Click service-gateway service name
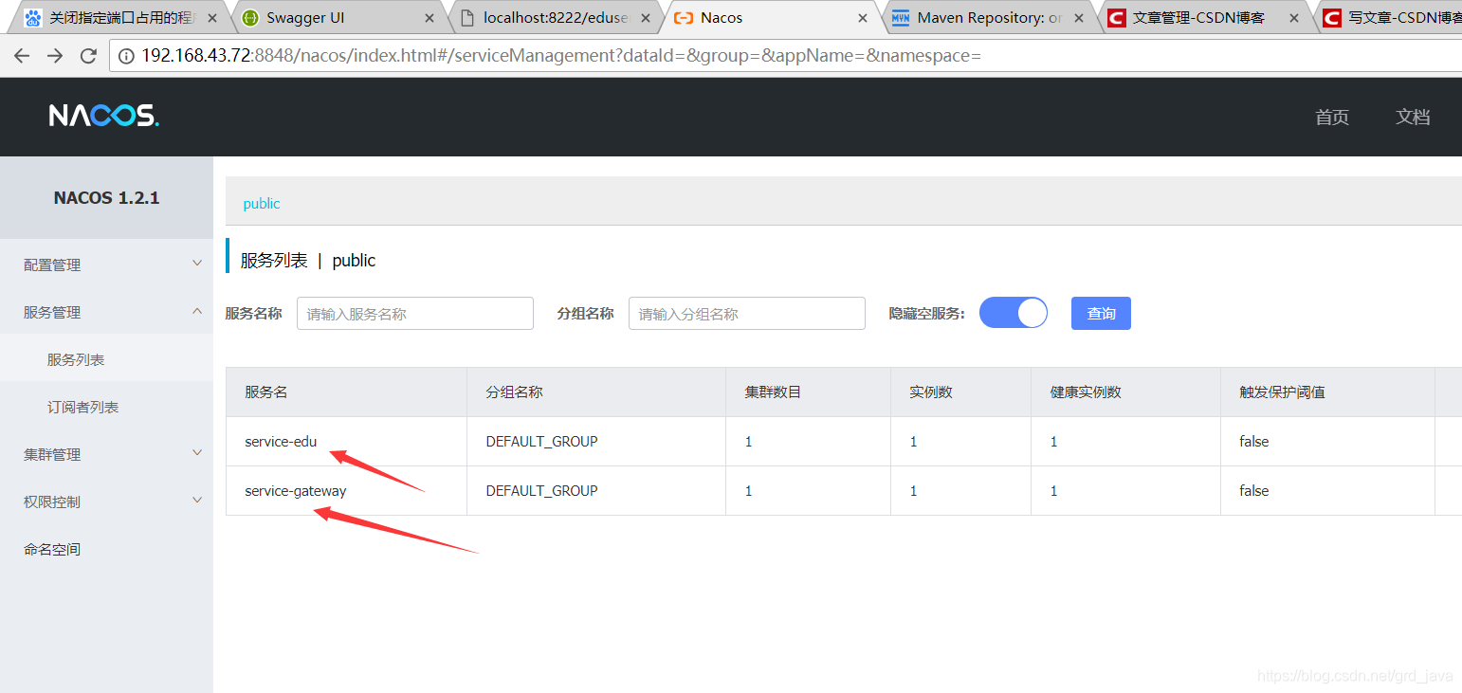The width and height of the screenshot is (1462, 693). [296, 491]
